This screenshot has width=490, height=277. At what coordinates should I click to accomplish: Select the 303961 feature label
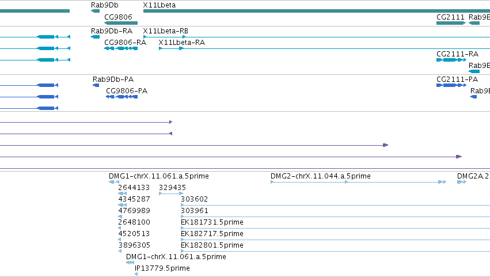pos(195,211)
